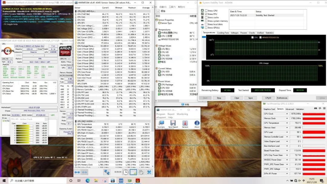Expand the GPU Temperature dropdown in GPU-Z

(287, 123)
